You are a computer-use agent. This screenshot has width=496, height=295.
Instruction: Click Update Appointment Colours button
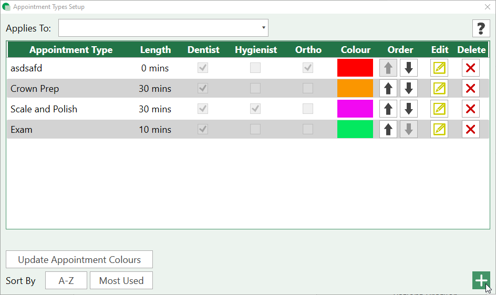point(79,259)
